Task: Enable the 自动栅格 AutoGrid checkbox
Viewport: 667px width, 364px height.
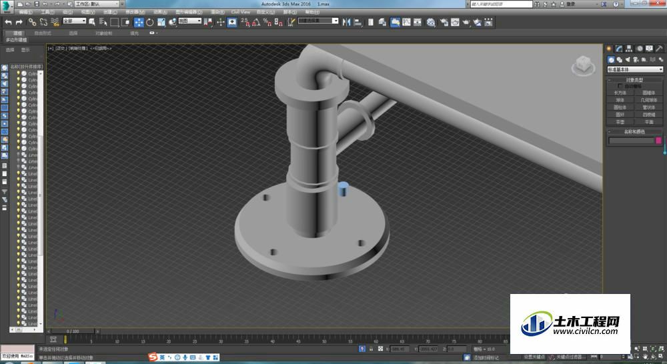Action: pos(620,86)
